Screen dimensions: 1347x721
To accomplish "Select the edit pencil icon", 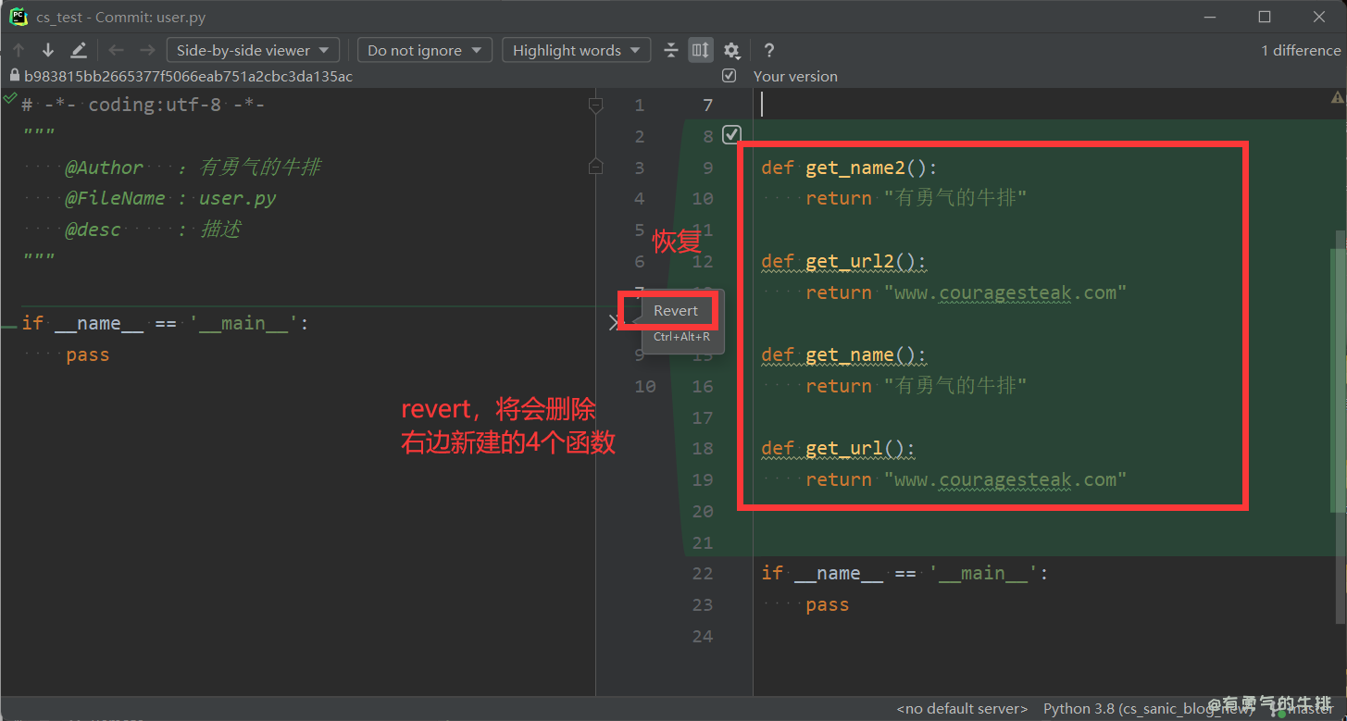I will tap(79, 50).
